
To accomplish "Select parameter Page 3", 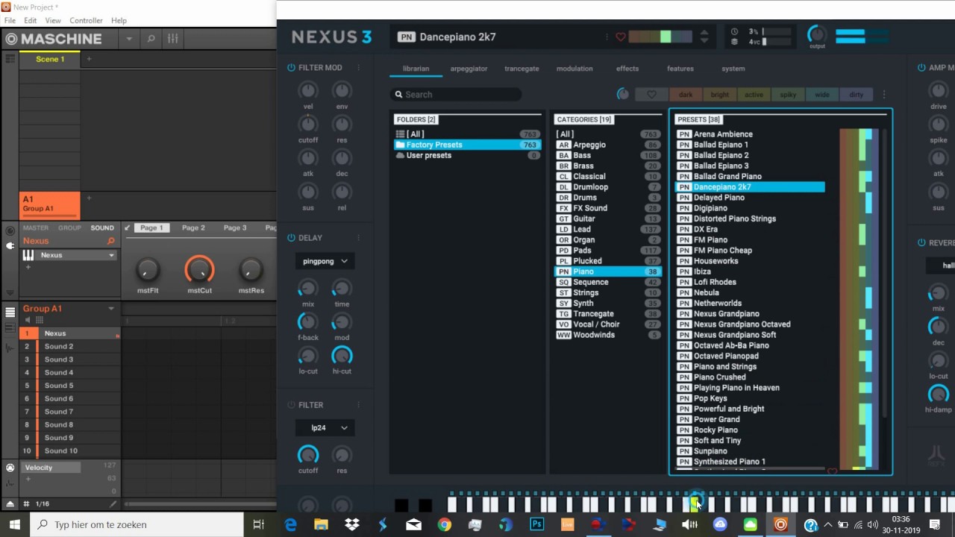I will pyautogui.click(x=235, y=228).
